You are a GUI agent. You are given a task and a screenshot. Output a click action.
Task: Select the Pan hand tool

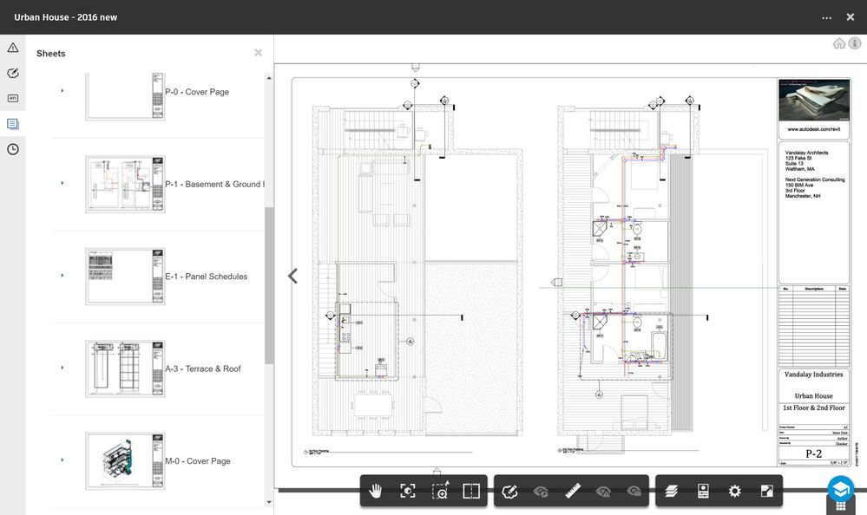(x=376, y=491)
